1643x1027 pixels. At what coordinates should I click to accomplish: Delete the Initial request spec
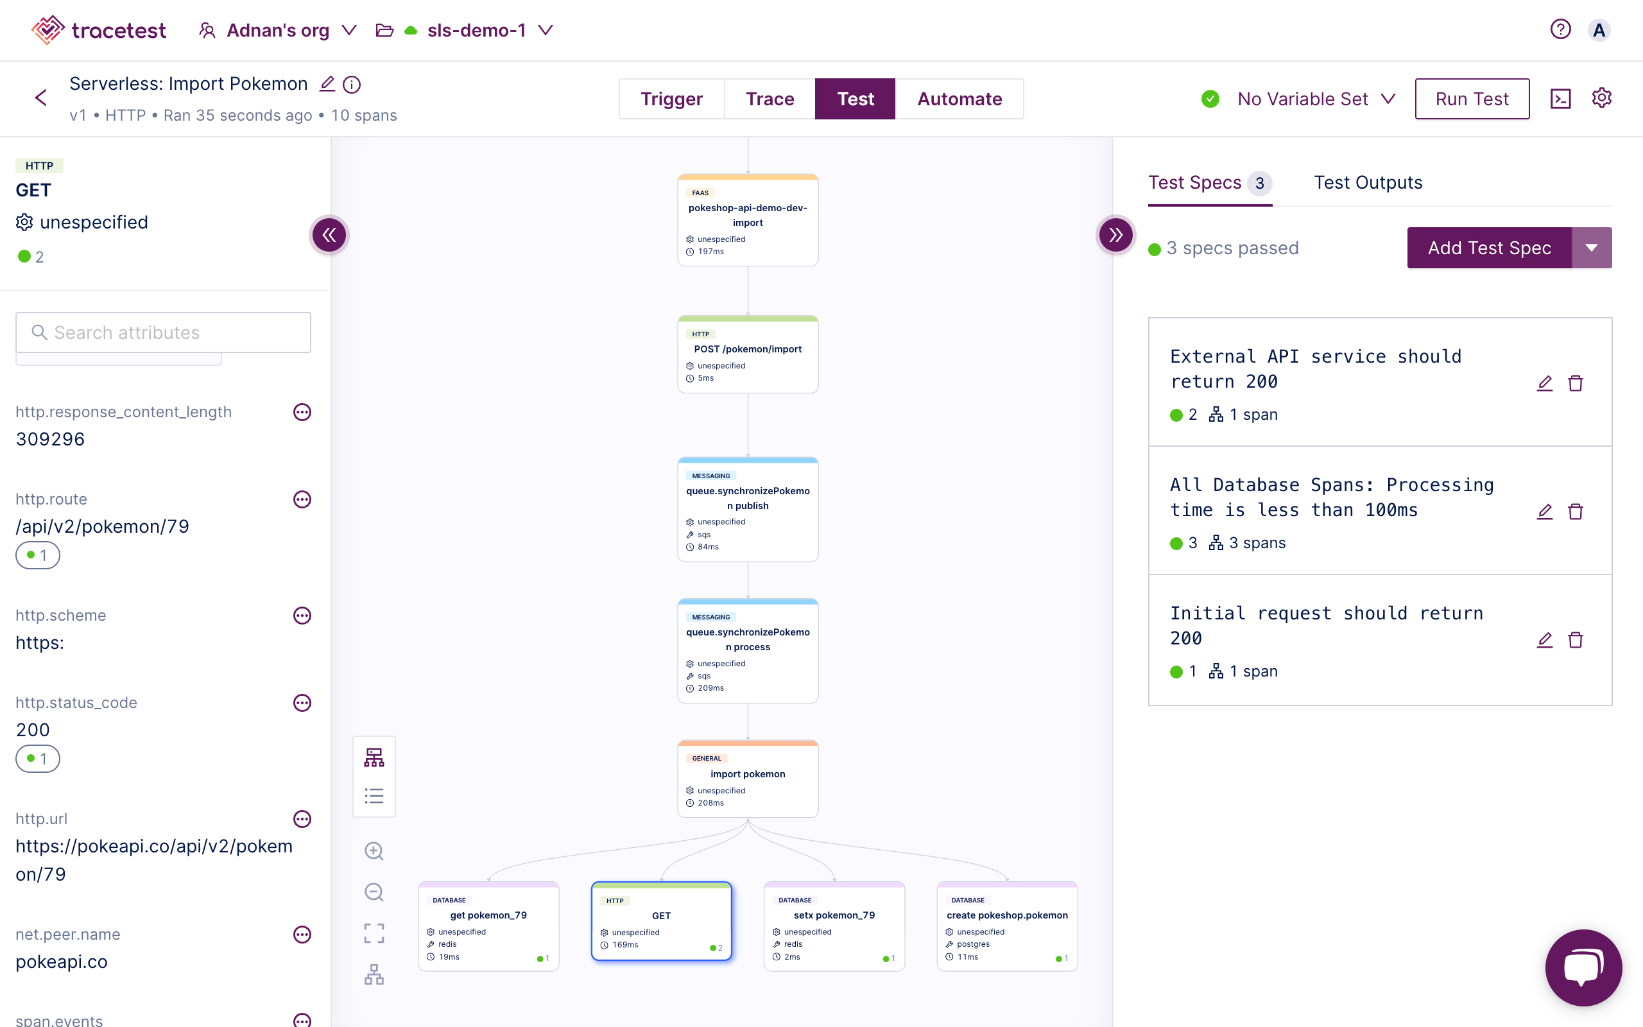point(1576,640)
